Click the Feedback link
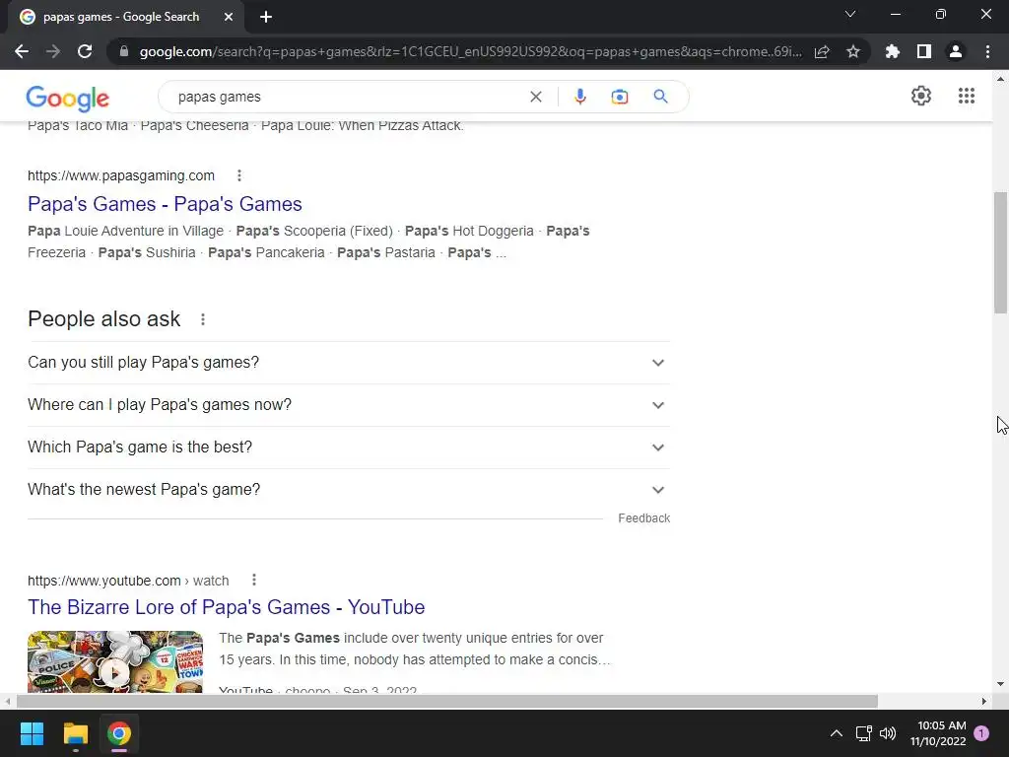 tap(643, 518)
